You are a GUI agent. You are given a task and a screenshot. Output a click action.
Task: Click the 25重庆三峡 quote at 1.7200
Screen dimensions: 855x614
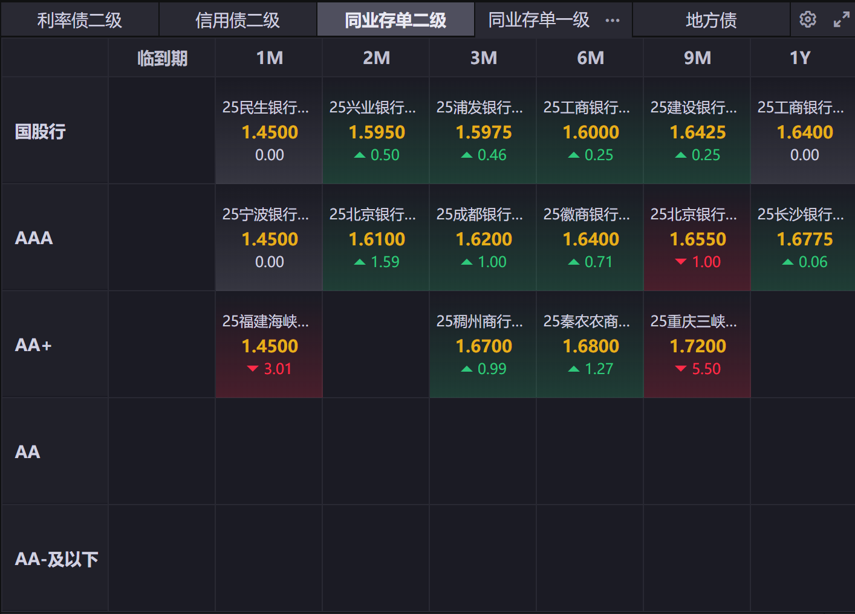[697, 344]
